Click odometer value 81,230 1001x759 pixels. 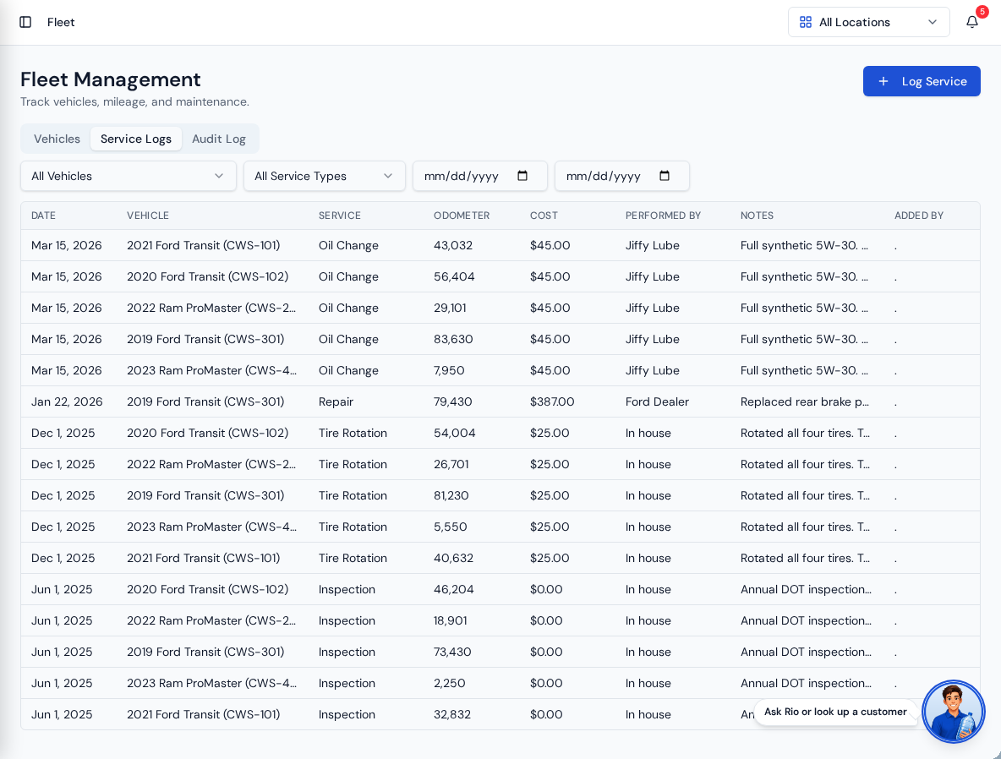click(x=451, y=495)
